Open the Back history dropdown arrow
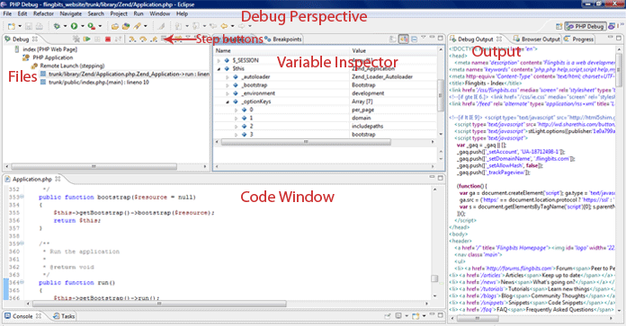Screen dimensions: 626x326 (x=232, y=26)
